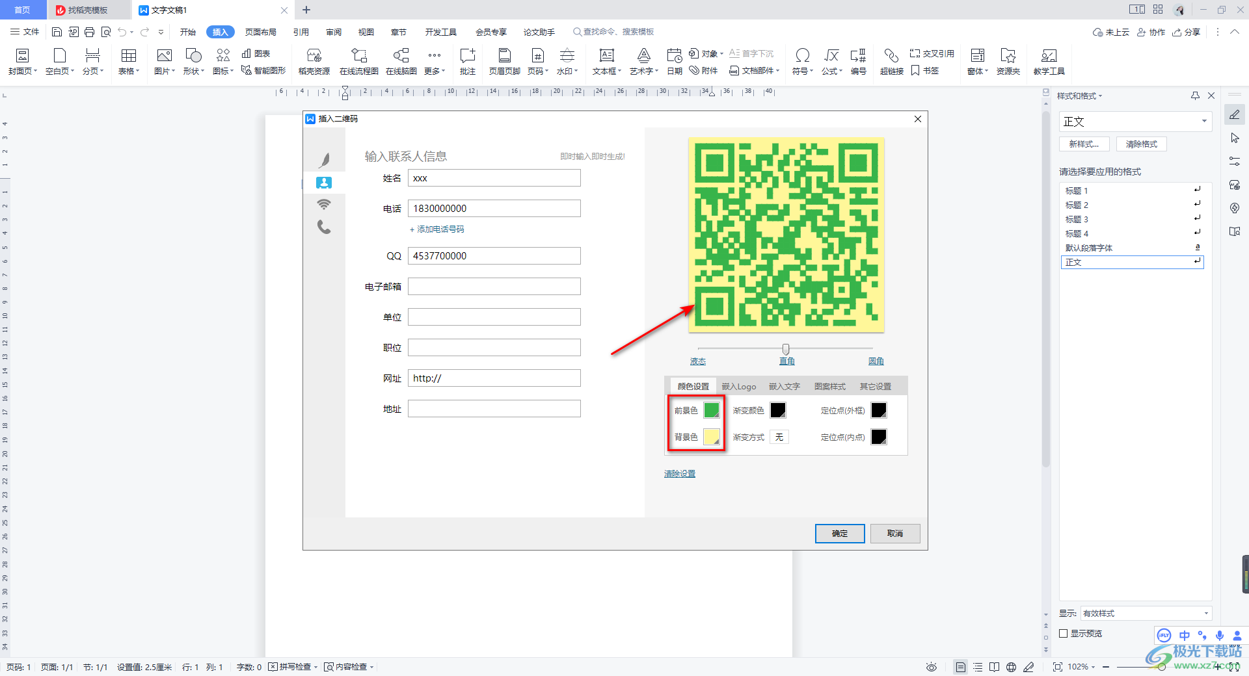Click the 清除设置 link
Image resolution: width=1249 pixels, height=676 pixels.
tap(680, 474)
